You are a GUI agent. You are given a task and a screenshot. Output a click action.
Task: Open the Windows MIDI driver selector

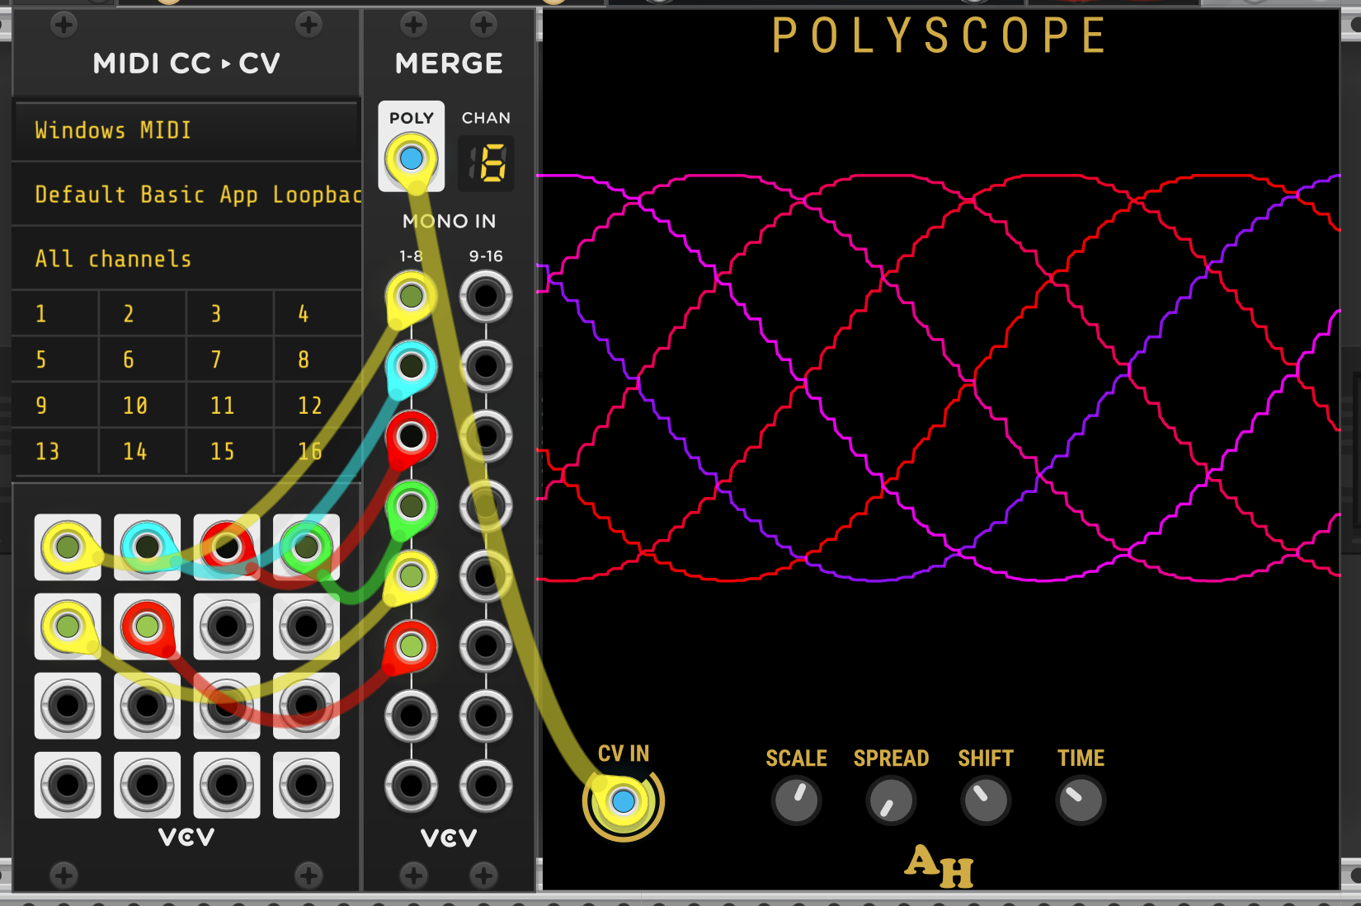186,130
